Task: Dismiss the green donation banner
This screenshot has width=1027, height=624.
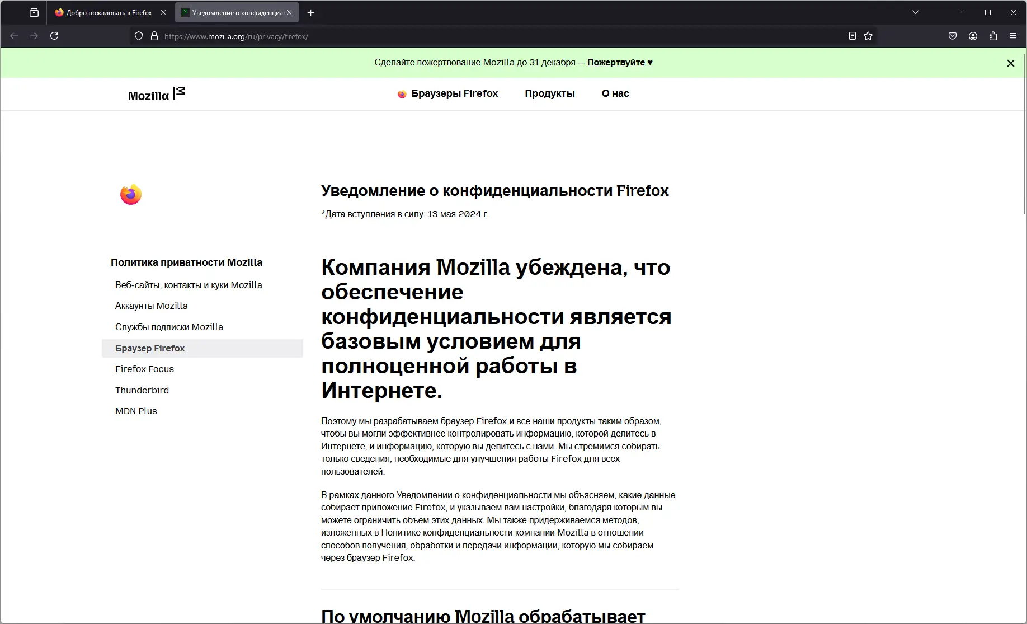Action: tap(1010, 63)
